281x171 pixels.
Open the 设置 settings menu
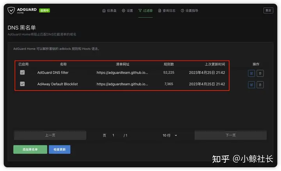(127, 11)
